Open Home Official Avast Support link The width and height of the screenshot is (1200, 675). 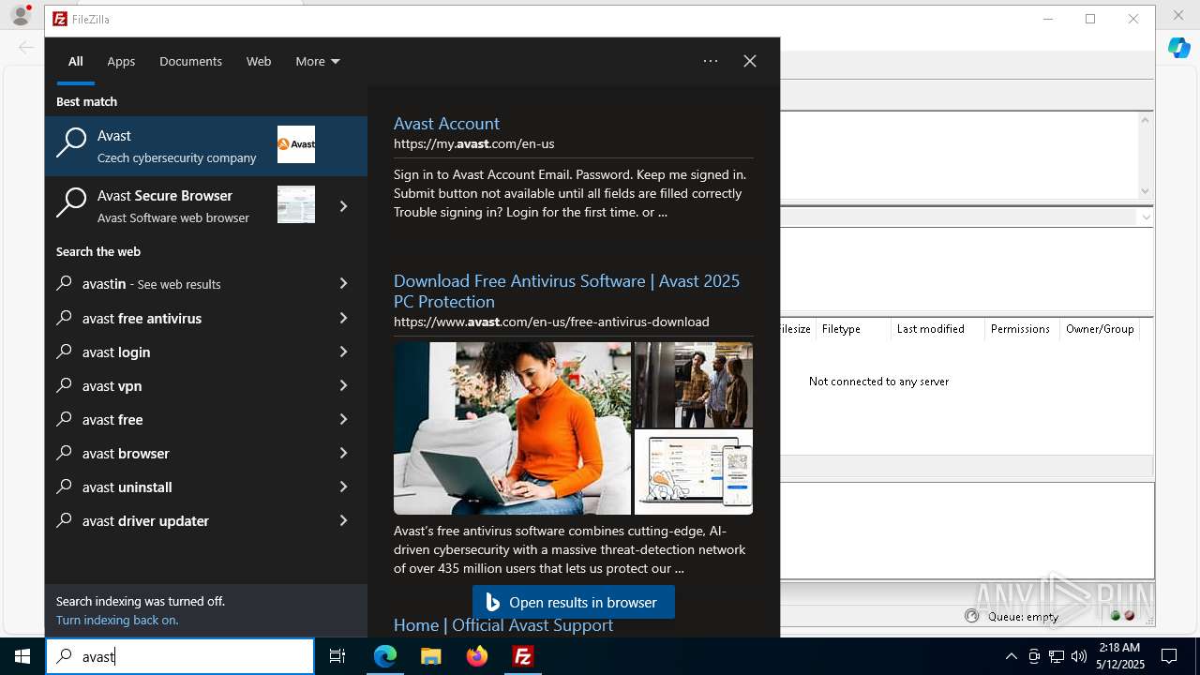click(x=503, y=625)
